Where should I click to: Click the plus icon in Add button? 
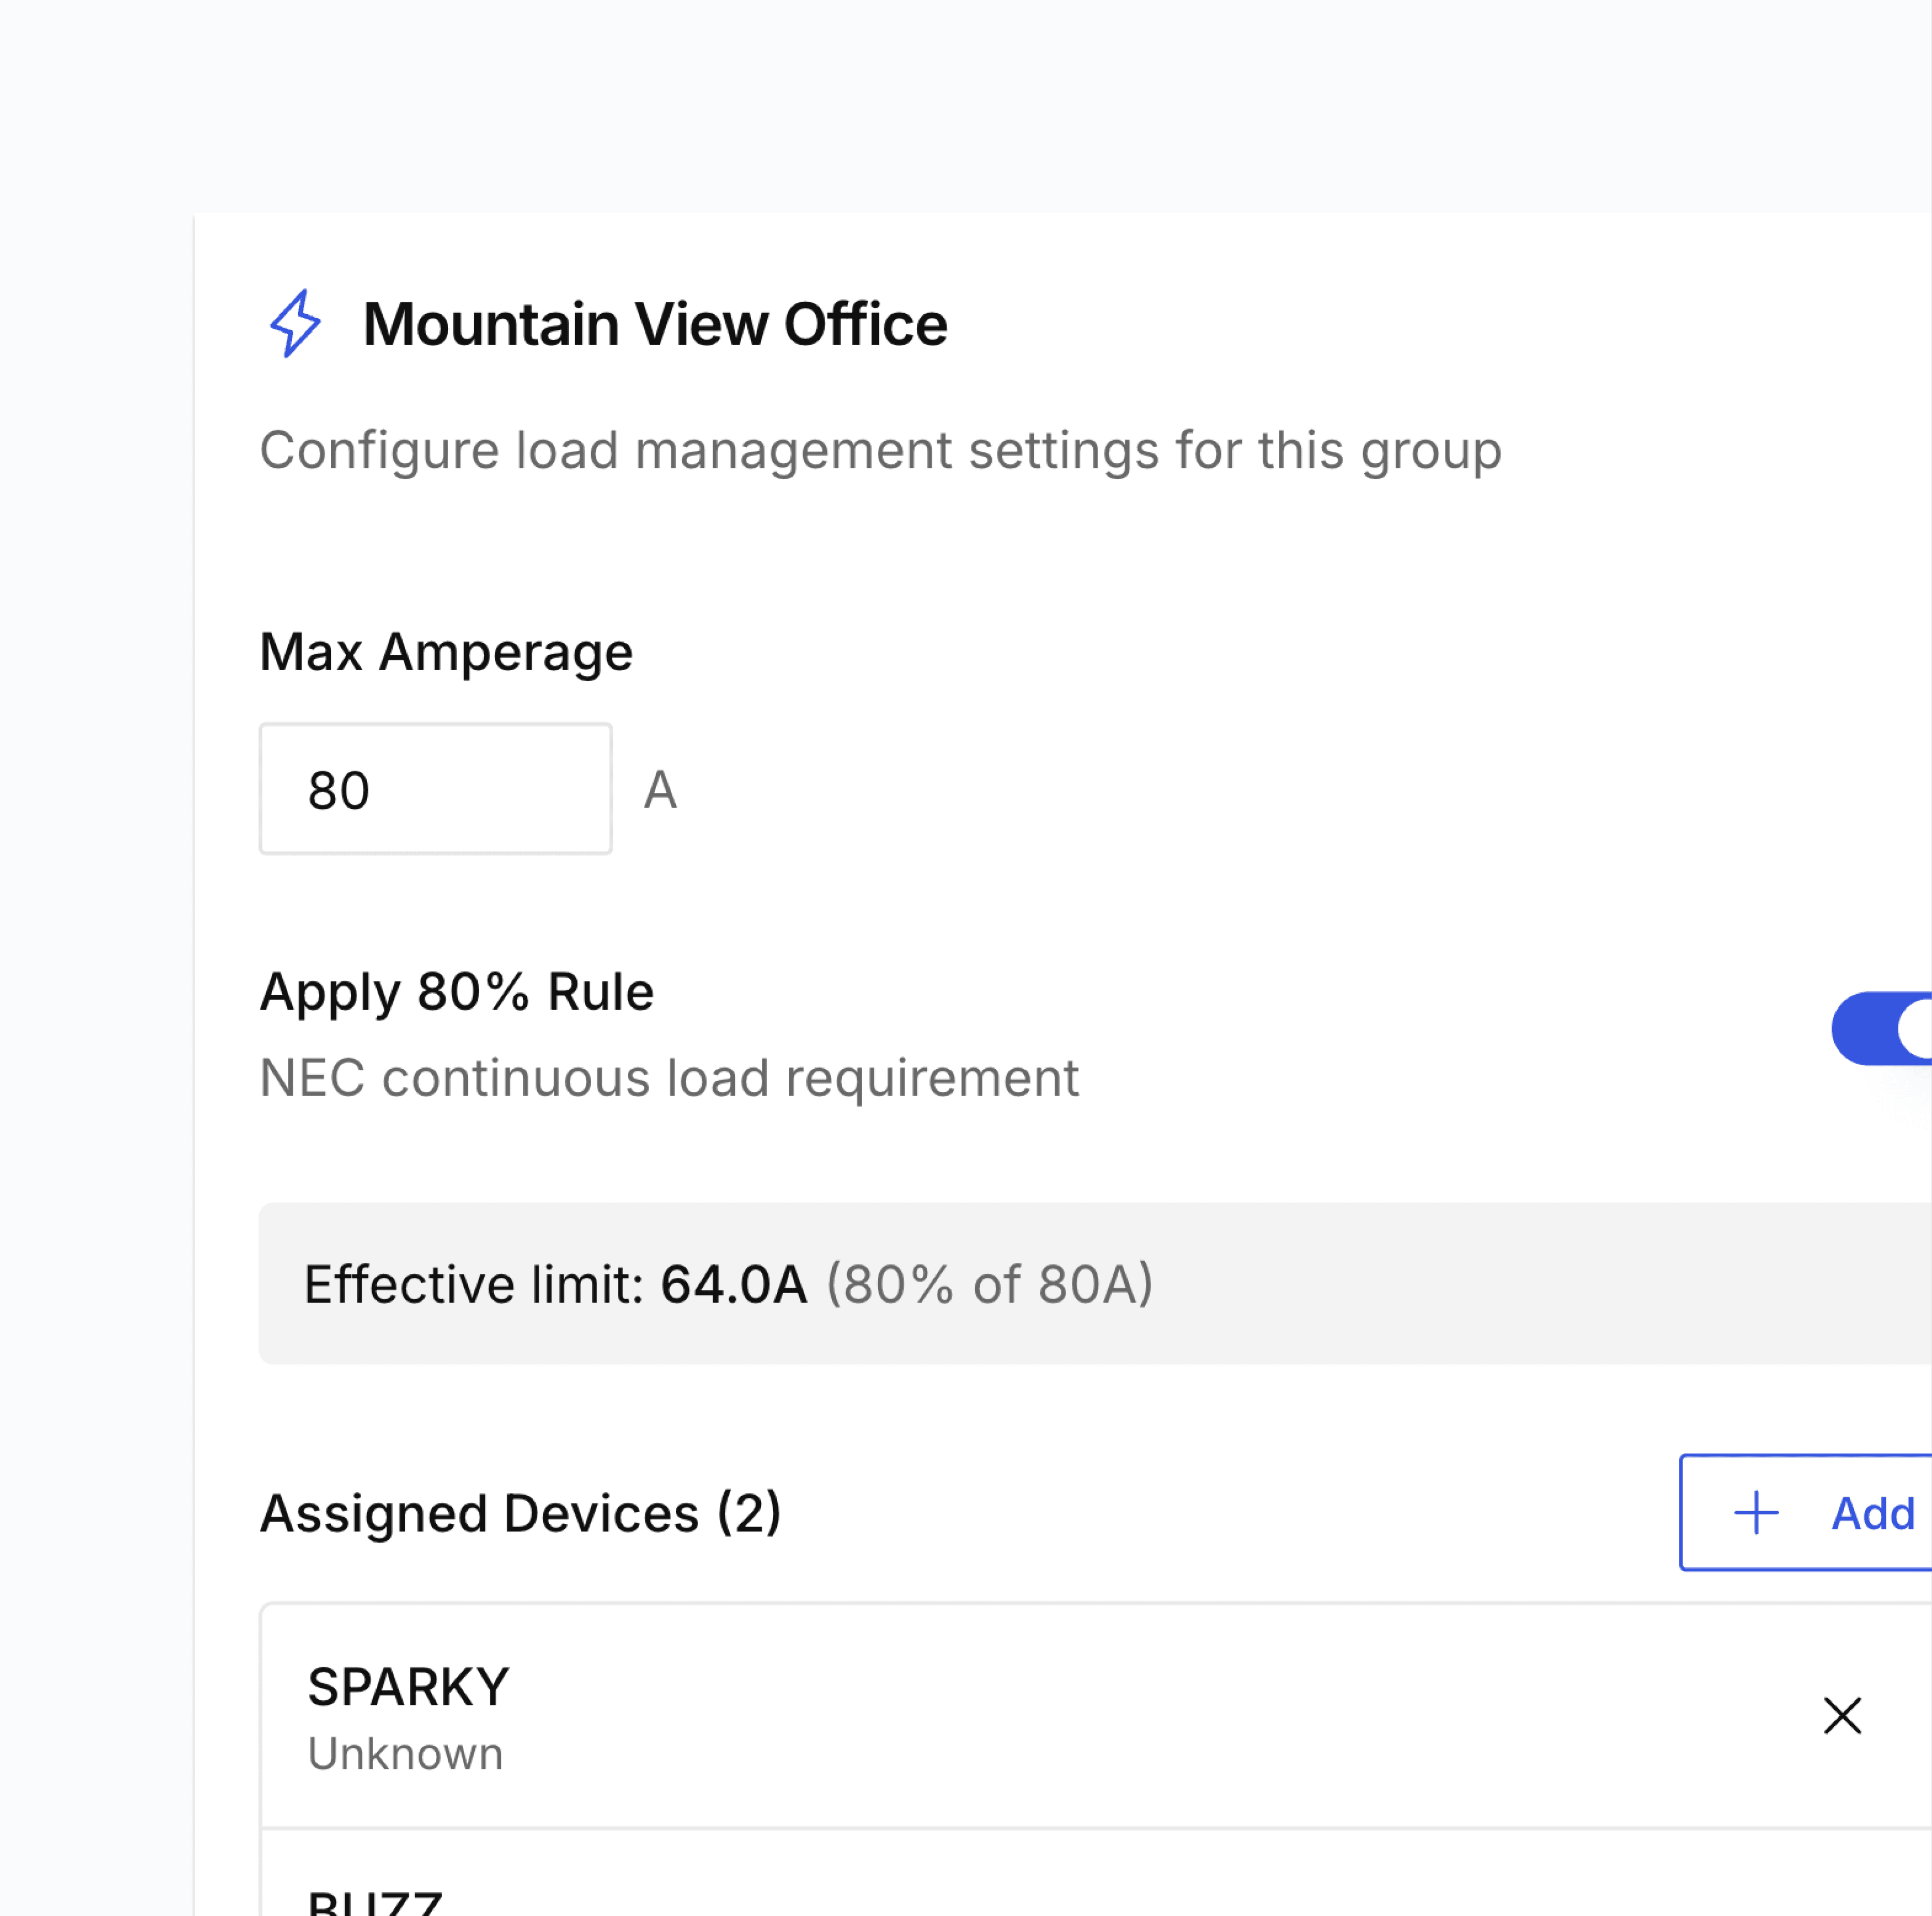coord(1755,1513)
